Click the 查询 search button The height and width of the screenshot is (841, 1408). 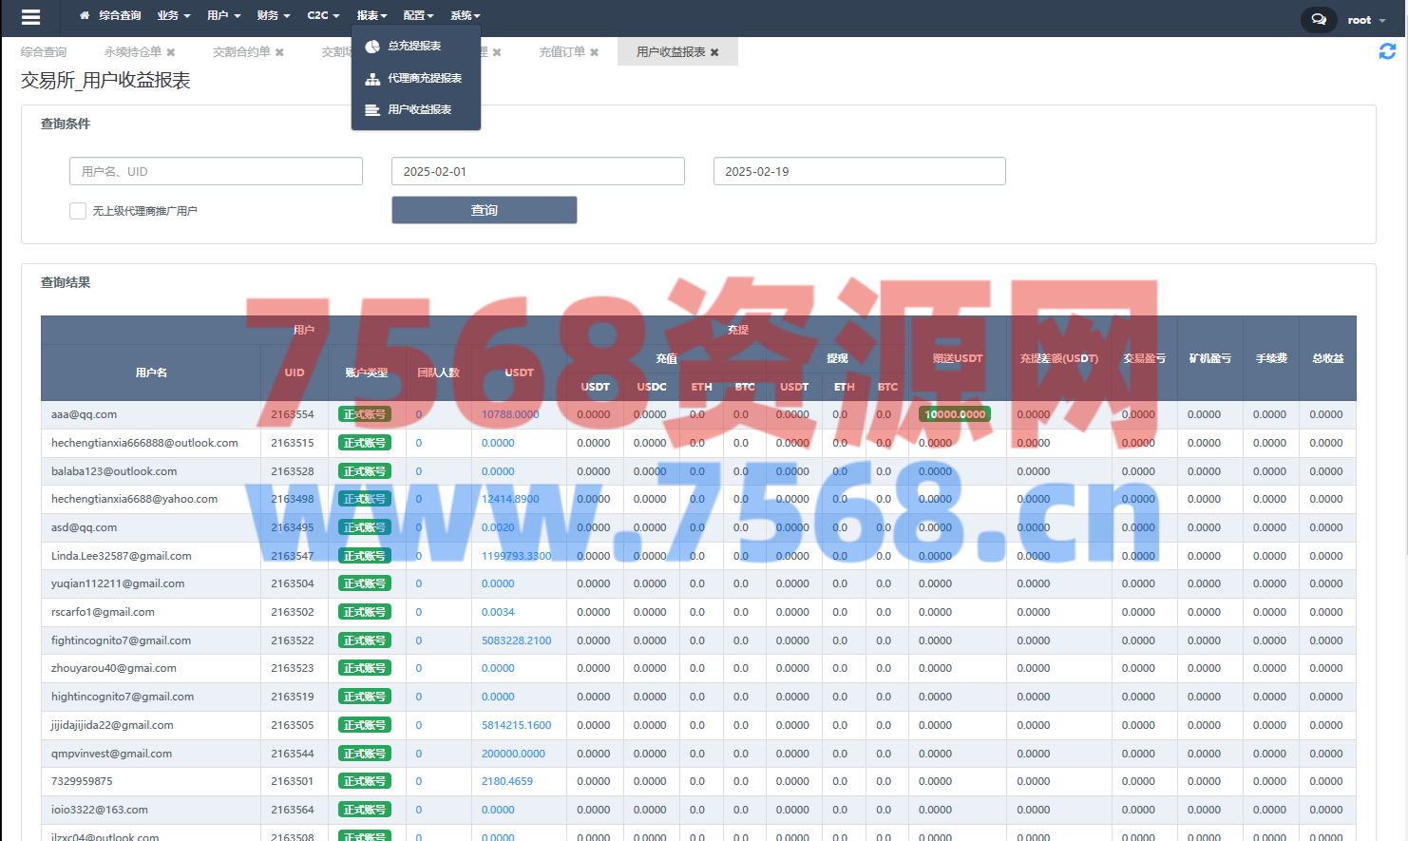(484, 210)
